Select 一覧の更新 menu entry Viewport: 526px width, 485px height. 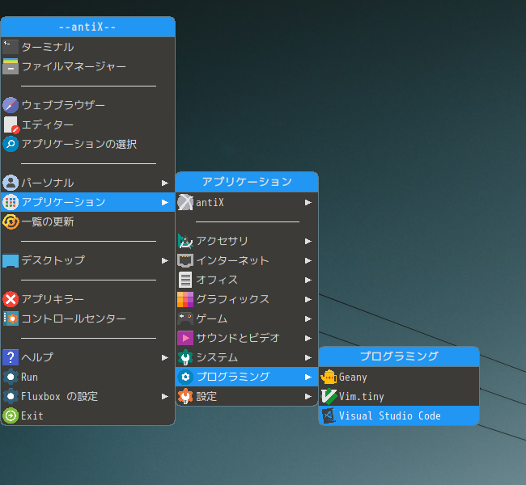(x=88, y=221)
